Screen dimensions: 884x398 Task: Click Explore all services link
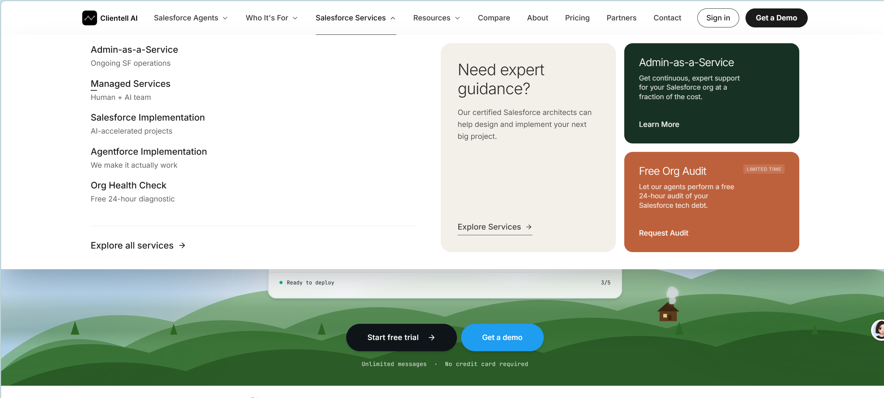138,245
